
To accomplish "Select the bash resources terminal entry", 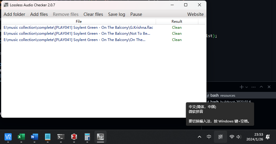I will pos(241,96).
